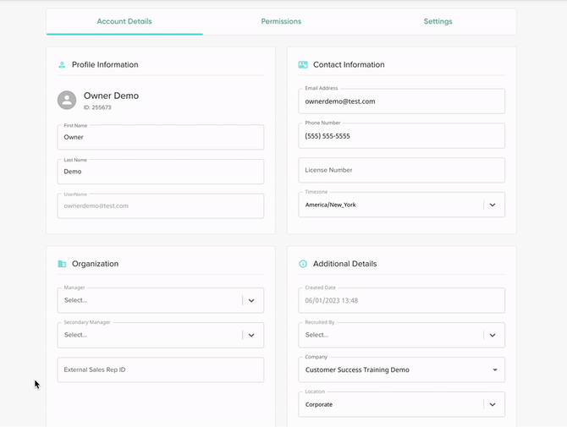Click the Additional Details info icon
The height and width of the screenshot is (427, 567).
(x=303, y=264)
